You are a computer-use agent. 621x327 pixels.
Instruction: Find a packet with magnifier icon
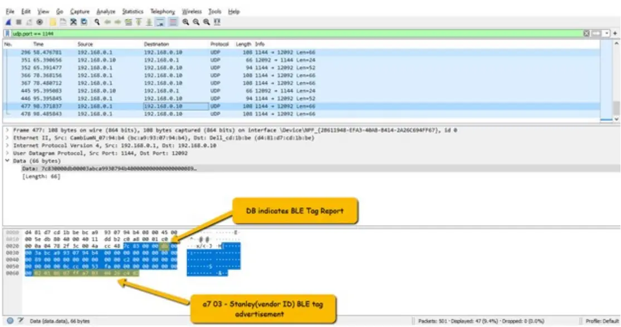pos(97,22)
